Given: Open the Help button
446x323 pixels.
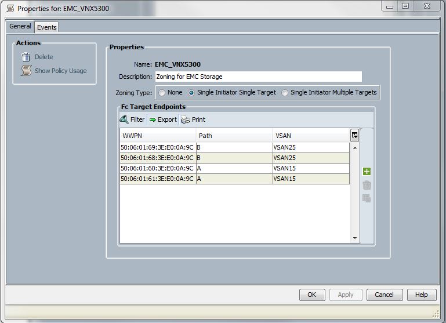Looking at the screenshot, I should (x=421, y=295).
